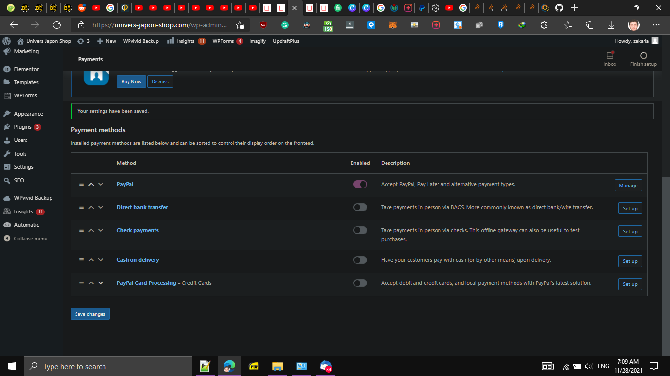Open WPForms in the admin bar

pos(228,41)
